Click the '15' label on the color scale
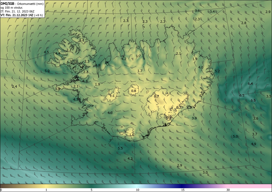 (x=183, y=190)
